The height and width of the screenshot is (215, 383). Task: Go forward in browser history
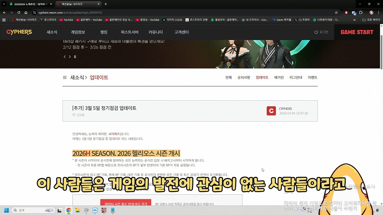coord(11,13)
